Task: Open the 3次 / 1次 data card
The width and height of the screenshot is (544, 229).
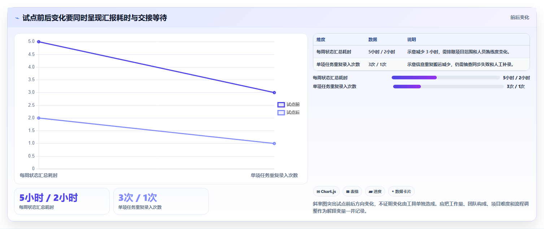Action: pos(161,201)
